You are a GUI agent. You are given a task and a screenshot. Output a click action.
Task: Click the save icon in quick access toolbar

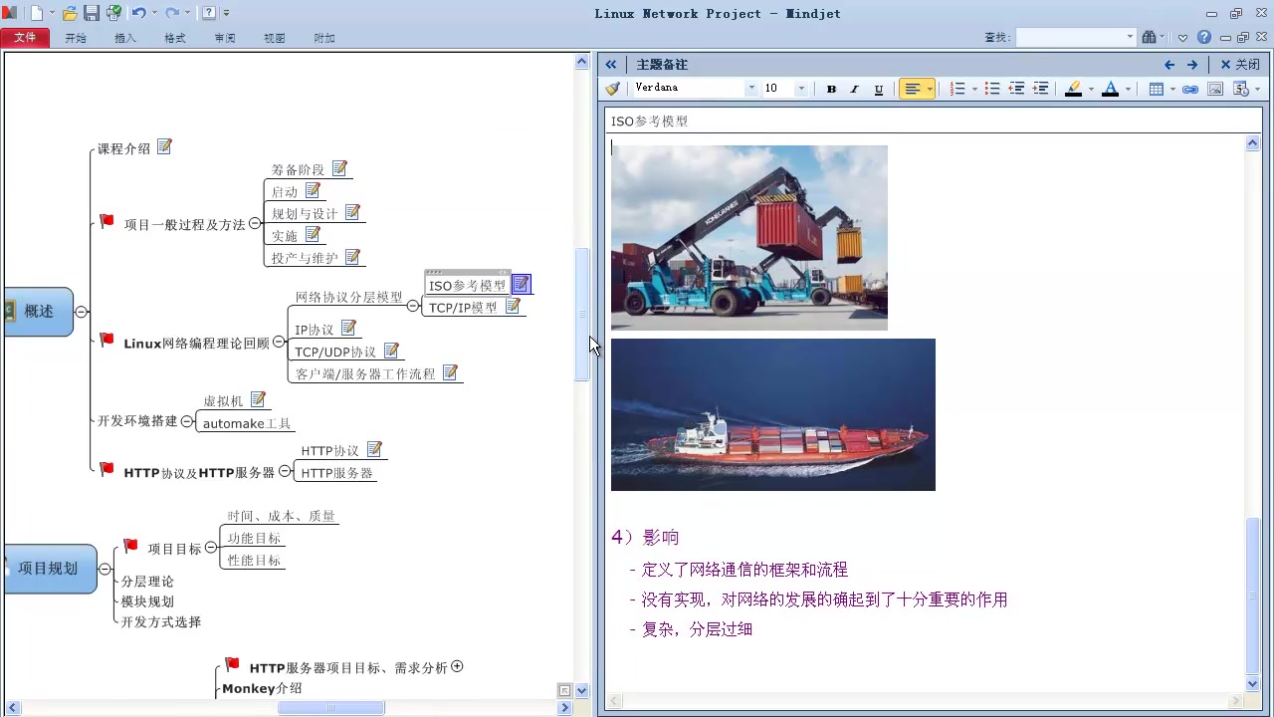(92, 13)
